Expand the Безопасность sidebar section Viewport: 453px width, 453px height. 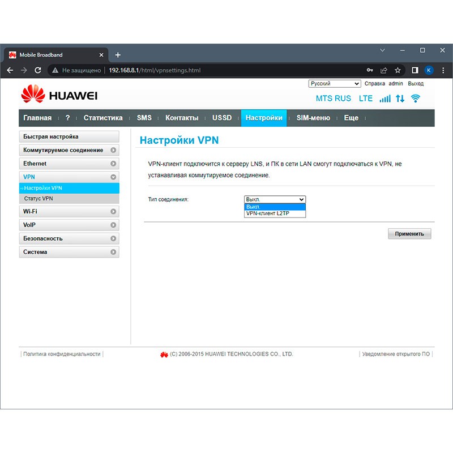(x=69, y=238)
